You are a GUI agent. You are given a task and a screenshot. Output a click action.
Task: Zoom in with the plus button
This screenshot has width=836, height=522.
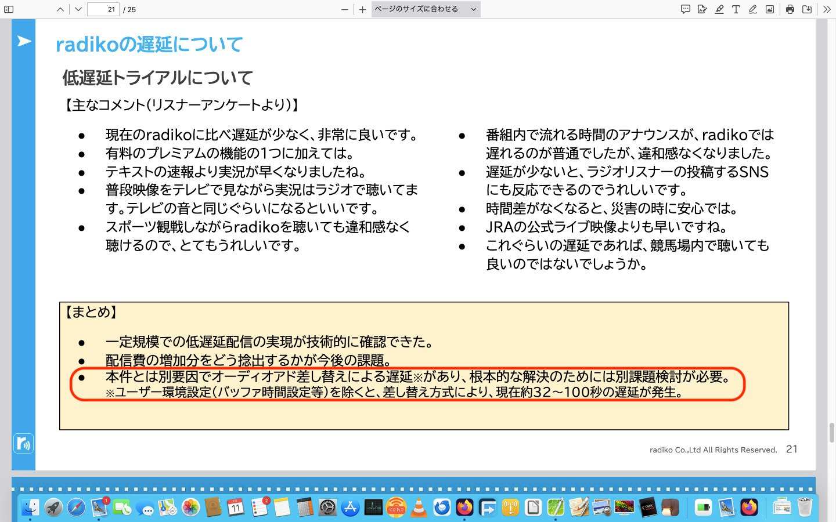coord(363,9)
